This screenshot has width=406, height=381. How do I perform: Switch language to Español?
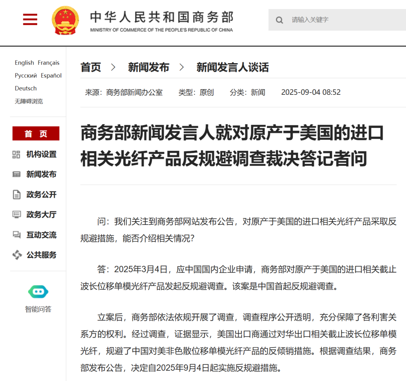click(51, 76)
